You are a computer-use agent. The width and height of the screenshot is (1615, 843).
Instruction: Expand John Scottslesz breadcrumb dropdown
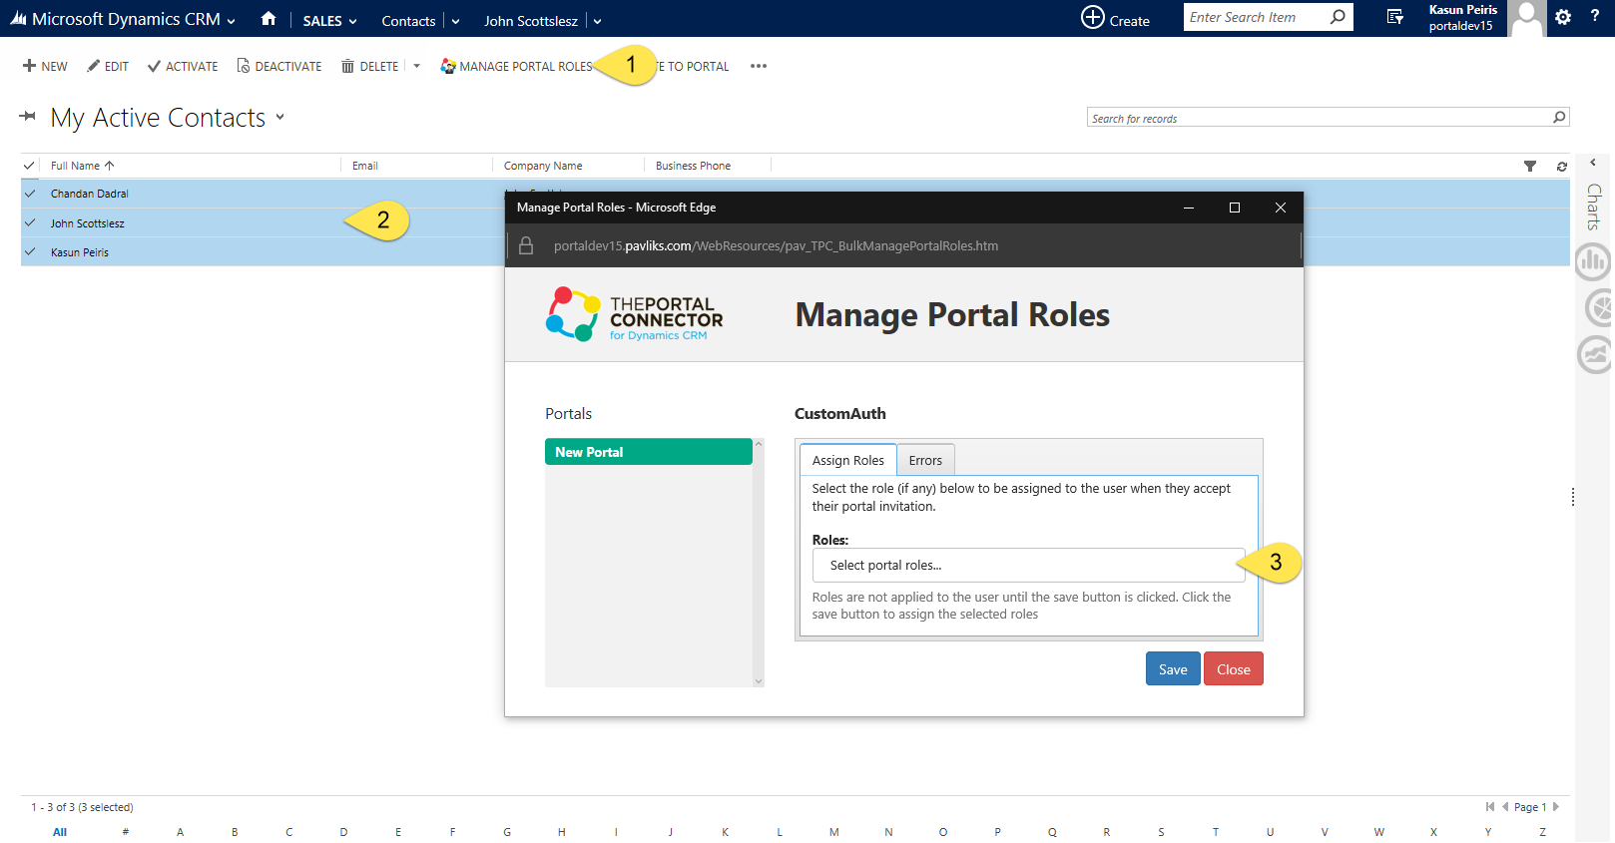[597, 21]
